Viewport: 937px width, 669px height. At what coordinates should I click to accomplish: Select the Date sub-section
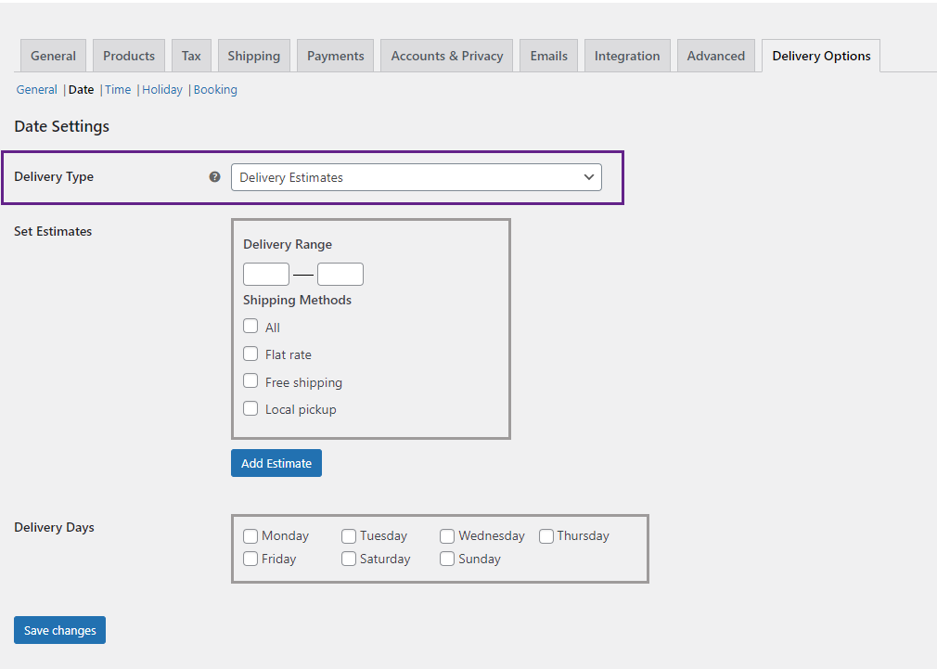pos(82,90)
